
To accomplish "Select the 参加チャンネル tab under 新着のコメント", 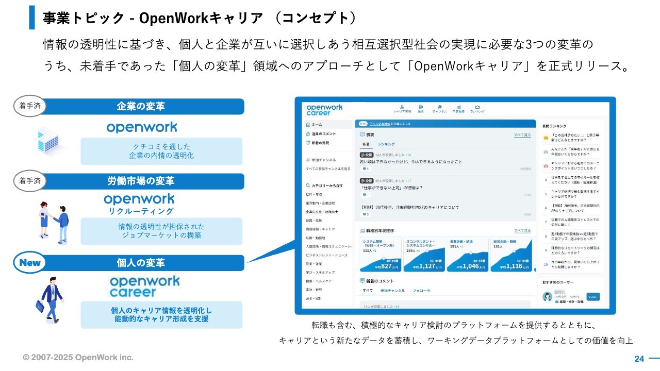I will [x=392, y=291].
